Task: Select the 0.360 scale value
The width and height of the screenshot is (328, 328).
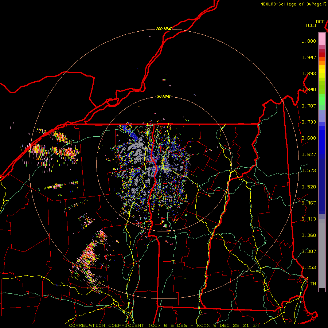Action: (x=309, y=235)
